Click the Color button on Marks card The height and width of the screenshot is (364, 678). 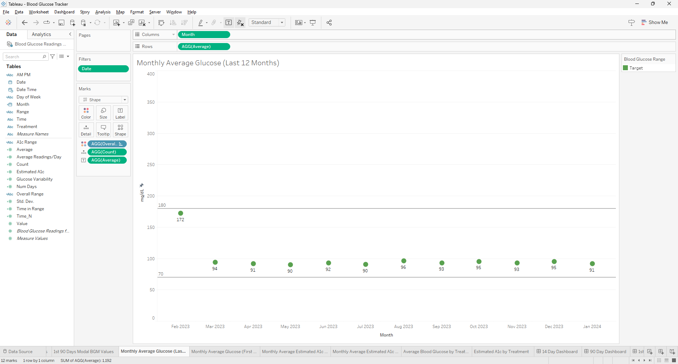point(86,113)
